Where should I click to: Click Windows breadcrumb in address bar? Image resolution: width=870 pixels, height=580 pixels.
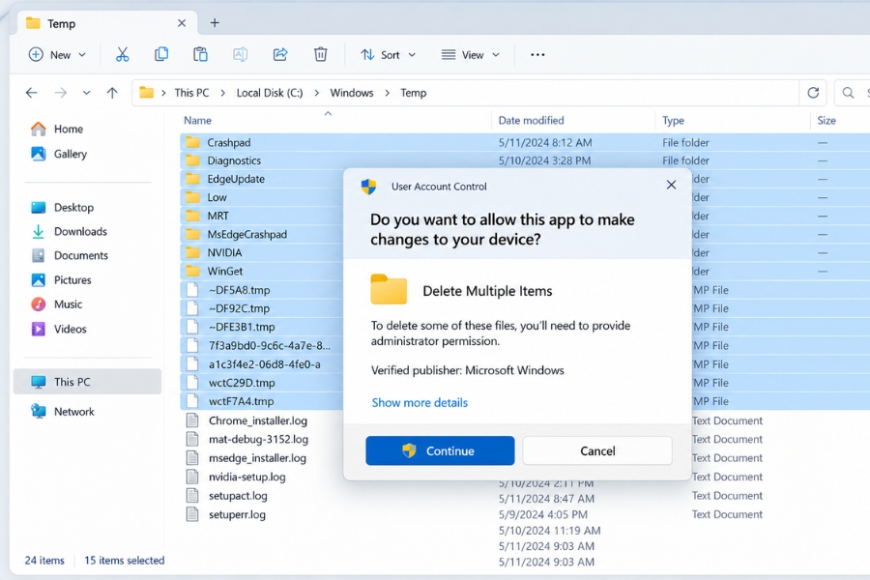click(352, 93)
